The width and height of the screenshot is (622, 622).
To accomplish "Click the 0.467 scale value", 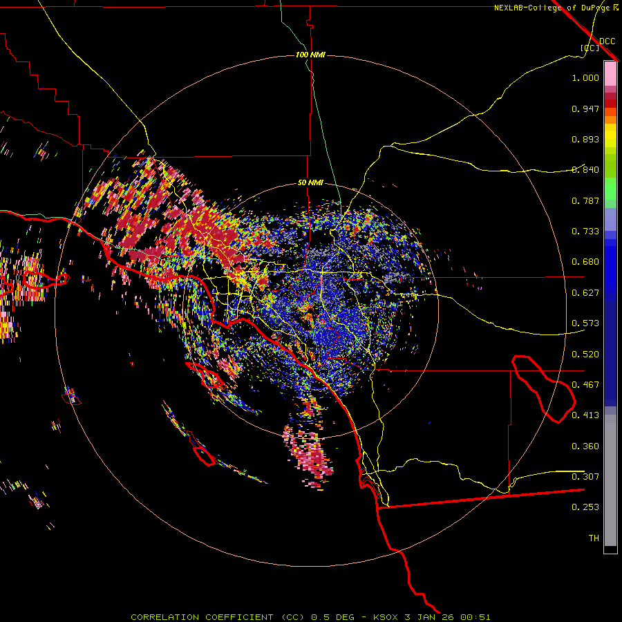I will pos(585,385).
